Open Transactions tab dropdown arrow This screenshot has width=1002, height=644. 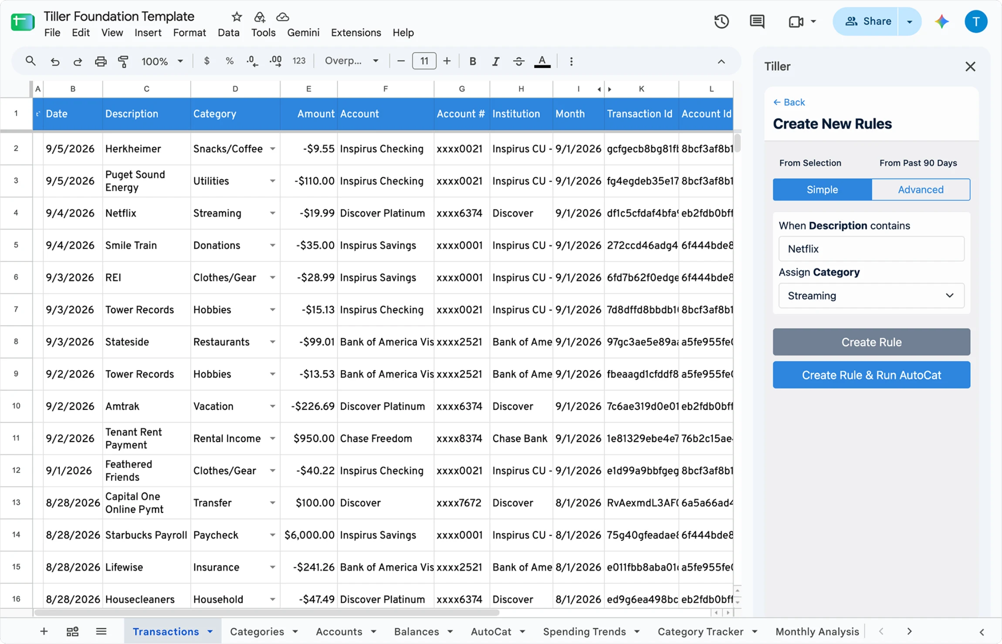point(210,631)
